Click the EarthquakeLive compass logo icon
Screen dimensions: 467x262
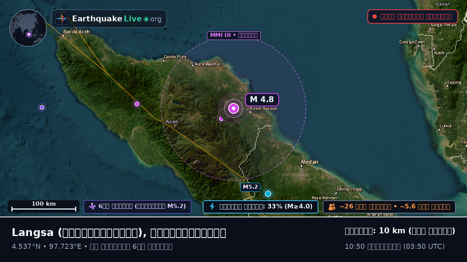(x=61, y=19)
